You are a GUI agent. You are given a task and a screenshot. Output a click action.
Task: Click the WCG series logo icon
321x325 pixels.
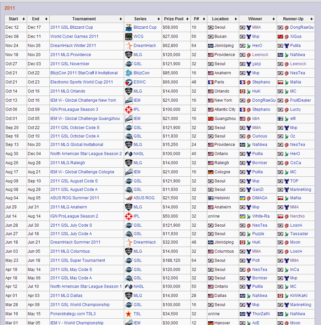[129, 36]
